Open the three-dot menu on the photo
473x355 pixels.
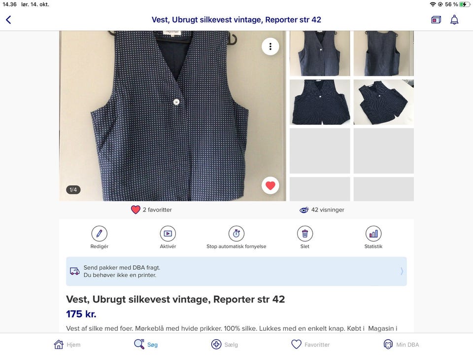click(x=270, y=46)
